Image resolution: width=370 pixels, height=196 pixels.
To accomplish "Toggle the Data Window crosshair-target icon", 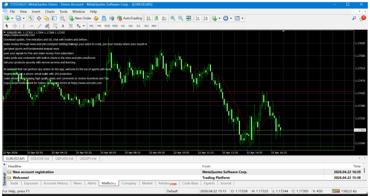I will pos(39,18).
